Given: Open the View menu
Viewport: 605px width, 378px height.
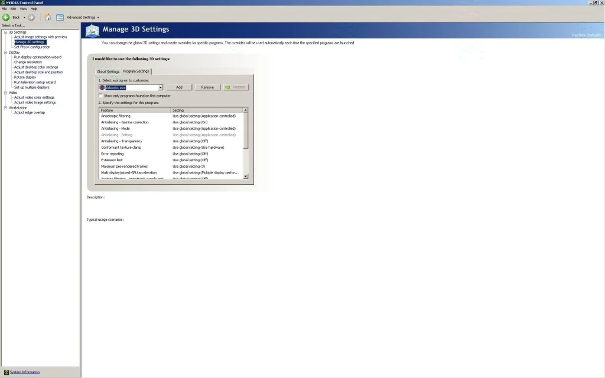Looking at the screenshot, I should (x=23, y=9).
